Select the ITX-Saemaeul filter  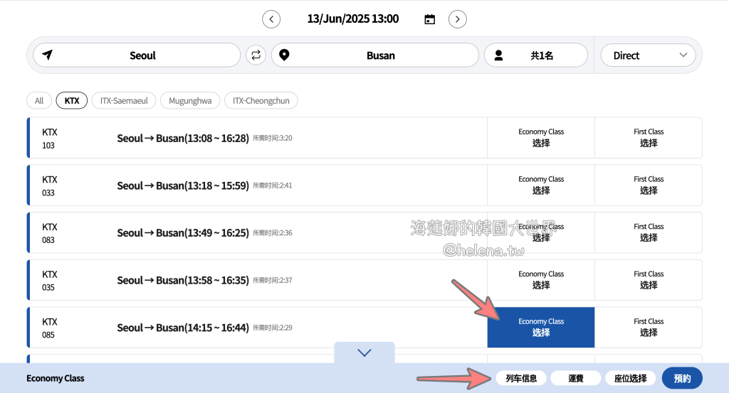click(x=124, y=101)
